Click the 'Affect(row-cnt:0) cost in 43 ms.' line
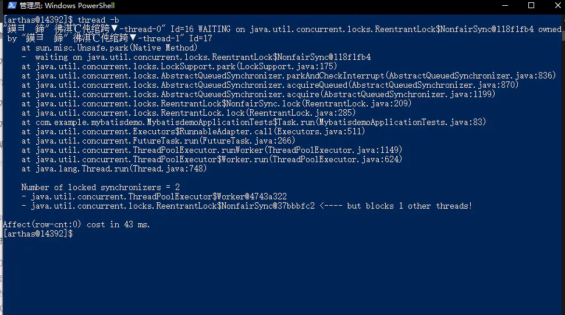Image resolution: width=565 pixels, height=315 pixels. (x=76, y=224)
